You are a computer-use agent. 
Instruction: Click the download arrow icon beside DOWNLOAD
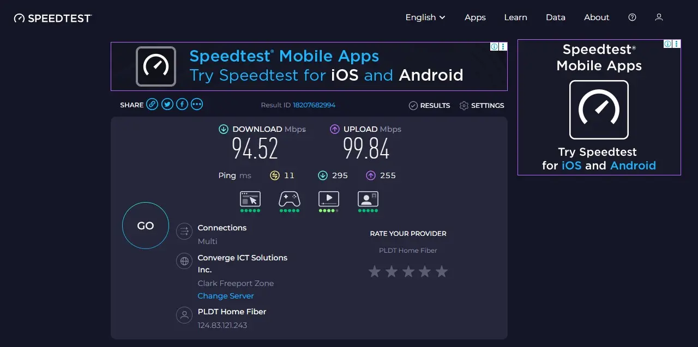click(x=224, y=129)
